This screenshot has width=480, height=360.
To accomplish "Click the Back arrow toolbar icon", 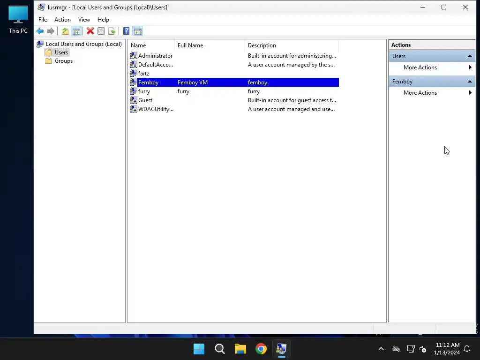I will click(x=40, y=31).
